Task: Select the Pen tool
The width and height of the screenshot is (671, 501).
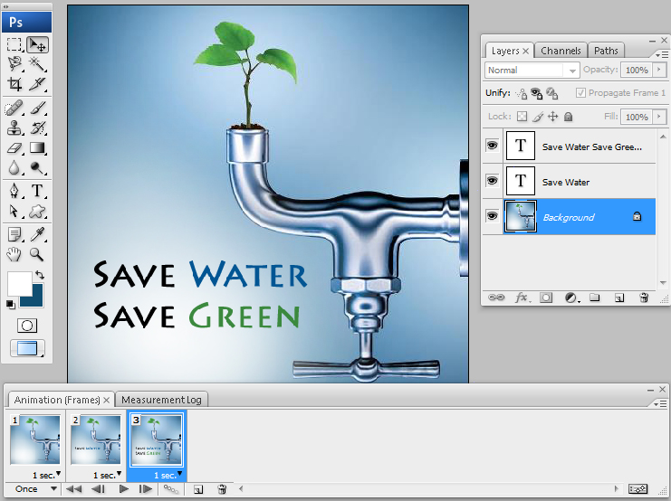Action: pyautogui.click(x=14, y=190)
